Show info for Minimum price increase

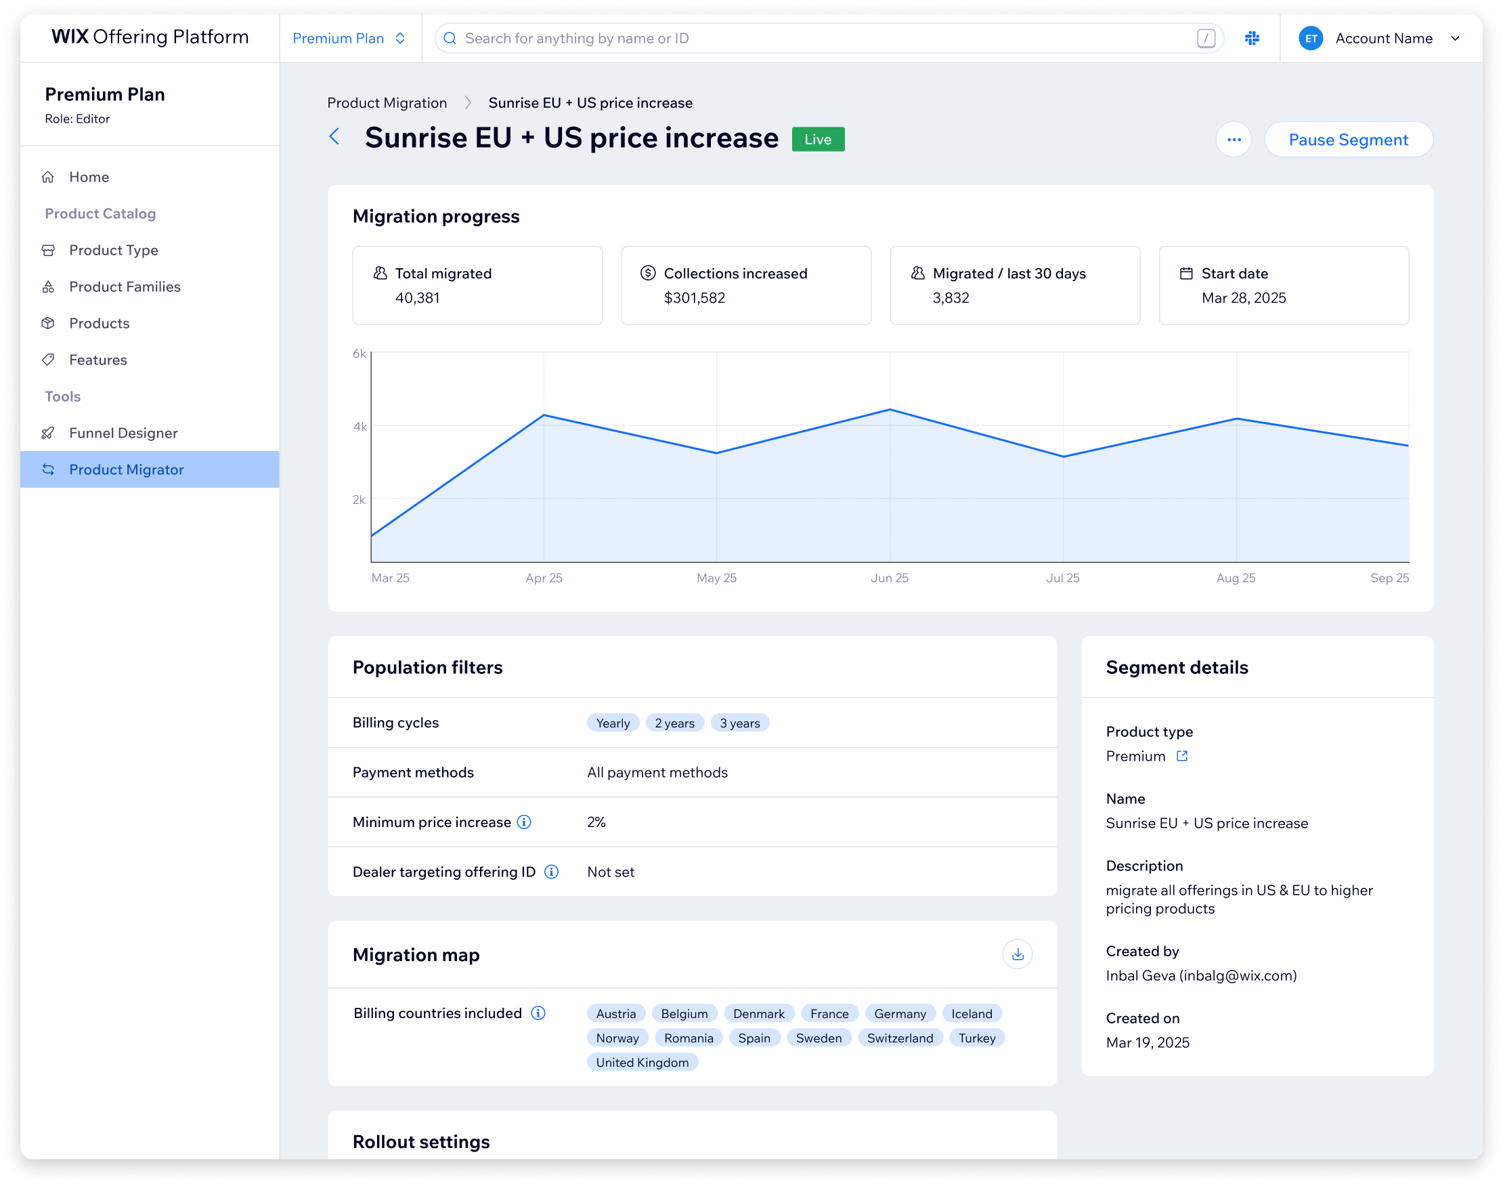tap(525, 822)
